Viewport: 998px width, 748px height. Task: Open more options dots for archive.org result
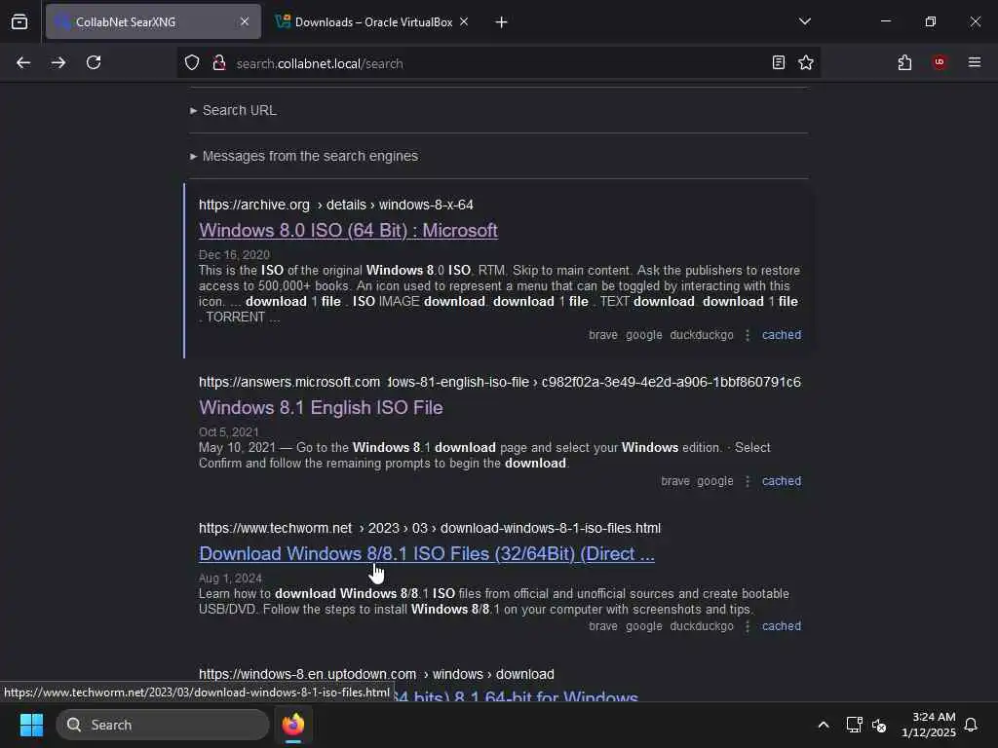pos(748,335)
